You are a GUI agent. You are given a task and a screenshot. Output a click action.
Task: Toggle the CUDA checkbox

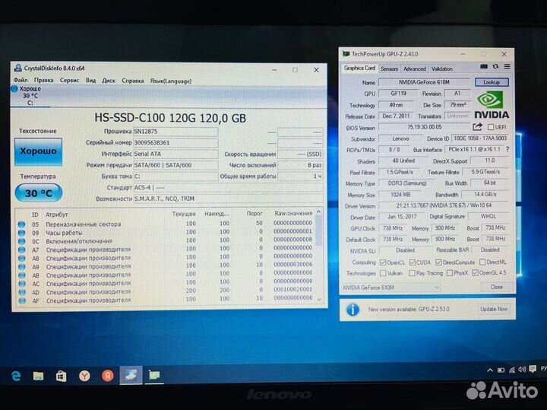click(x=413, y=262)
